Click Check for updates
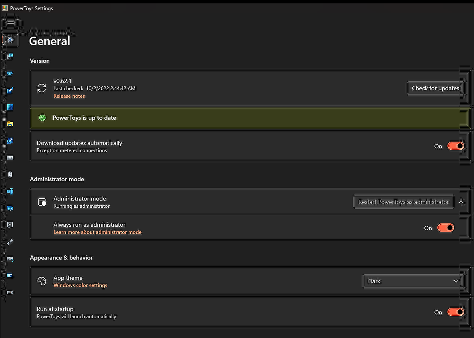The height and width of the screenshot is (338, 474). point(436,88)
